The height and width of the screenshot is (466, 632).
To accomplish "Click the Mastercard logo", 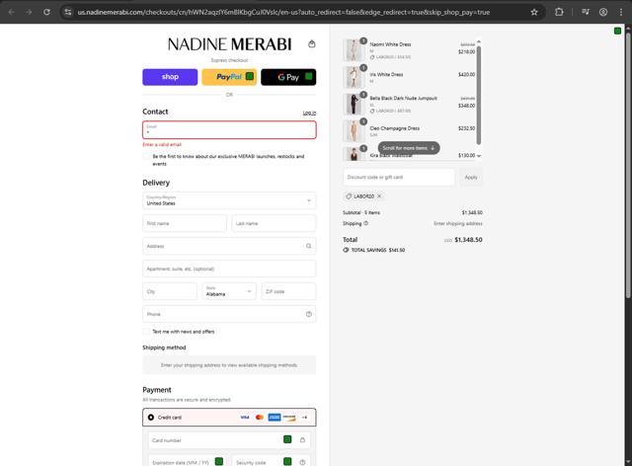I will (x=260, y=418).
